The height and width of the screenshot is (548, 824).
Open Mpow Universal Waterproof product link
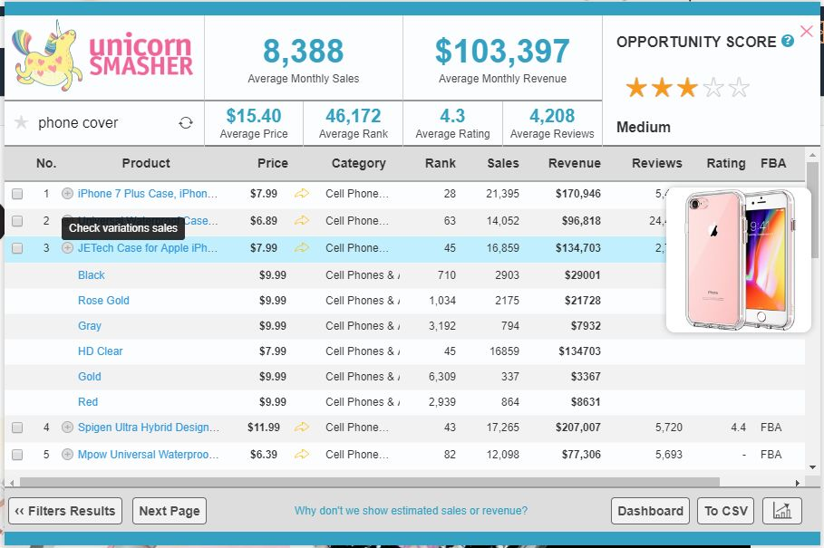pyautogui.click(x=148, y=455)
